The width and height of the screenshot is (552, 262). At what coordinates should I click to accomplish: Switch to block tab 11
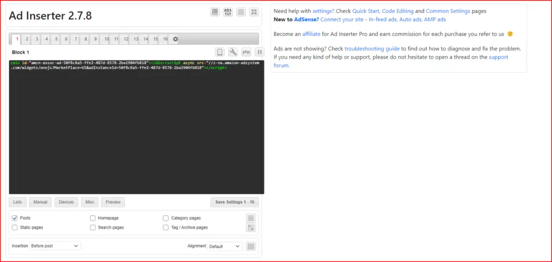coord(116,39)
